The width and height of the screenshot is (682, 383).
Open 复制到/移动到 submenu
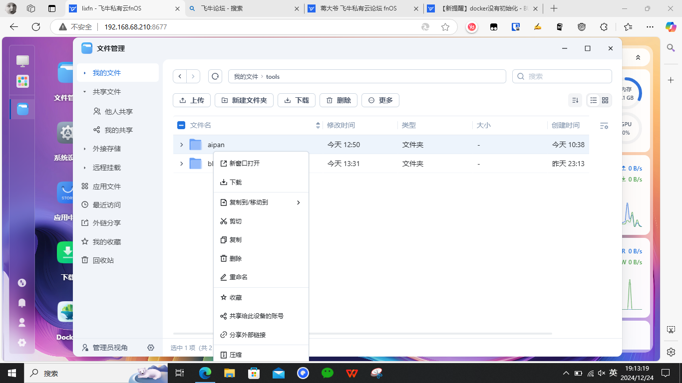(x=261, y=202)
